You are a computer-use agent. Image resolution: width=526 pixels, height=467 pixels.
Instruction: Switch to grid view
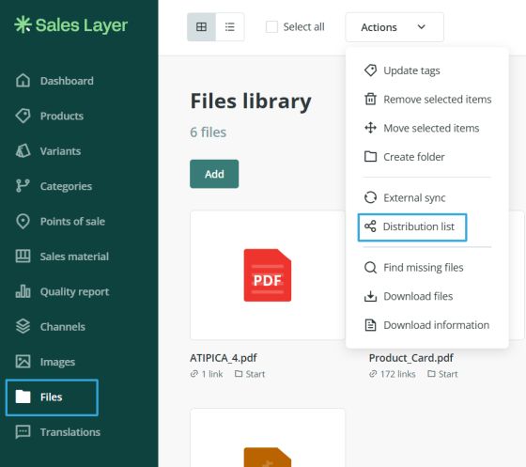201,27
